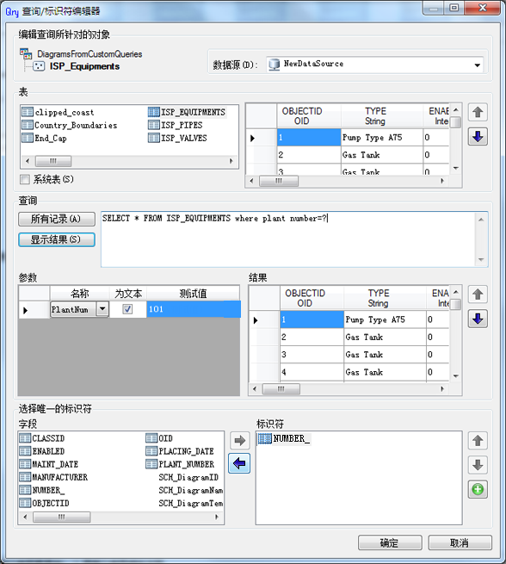506x564 pixels.
Task: Click the up arrow beside table preview
Action: [478, 112]
